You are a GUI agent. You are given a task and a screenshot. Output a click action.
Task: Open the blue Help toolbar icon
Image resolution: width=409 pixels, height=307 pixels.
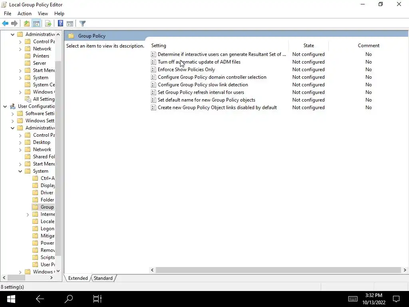pos(60,24)
